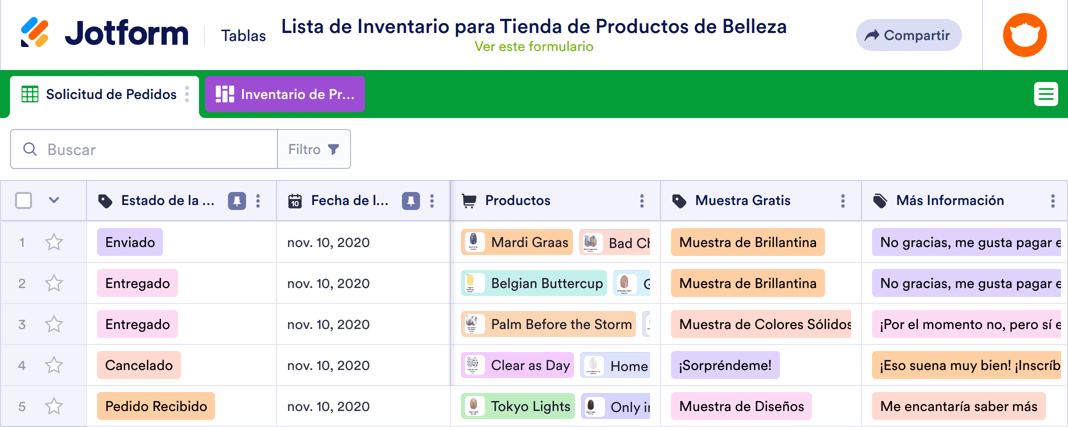Expand the selection dropdown chevron
The width and height of the screenshot is (1068, 427).
pos(54,200)
